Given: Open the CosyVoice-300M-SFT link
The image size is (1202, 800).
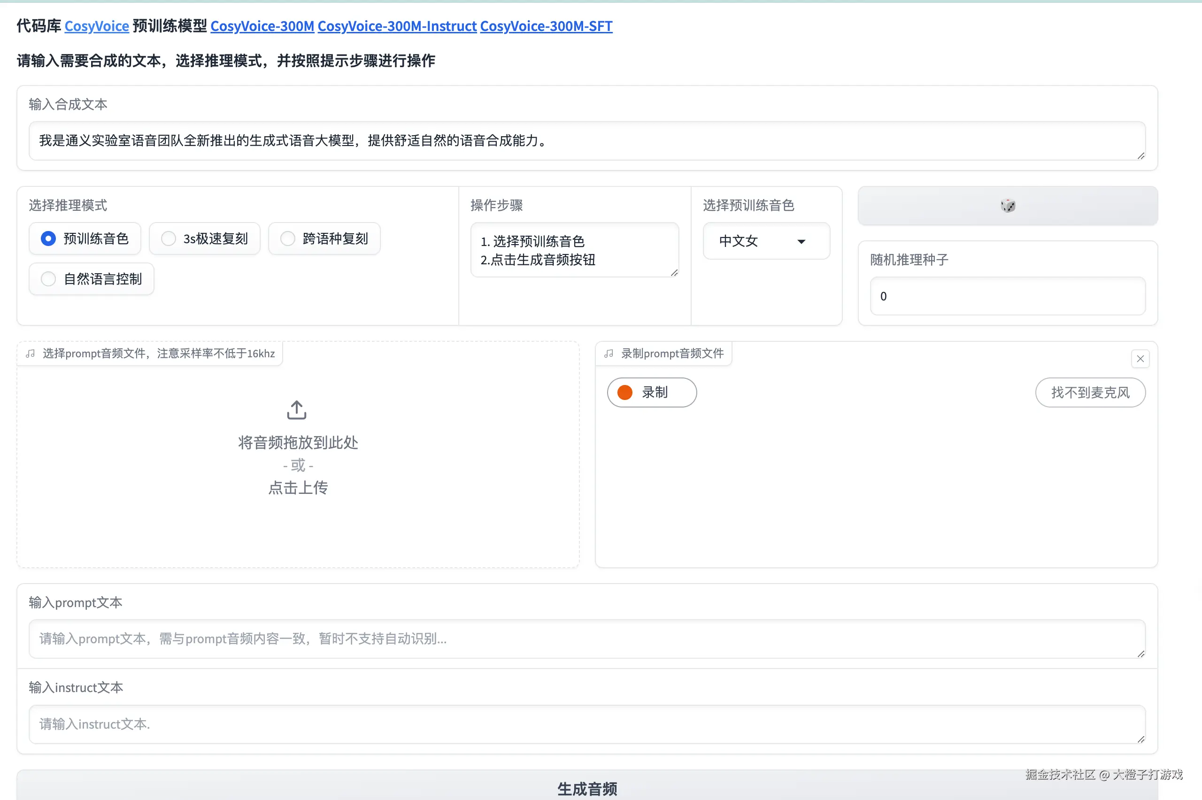Looking at the screenshot, I should pos(546,26).
